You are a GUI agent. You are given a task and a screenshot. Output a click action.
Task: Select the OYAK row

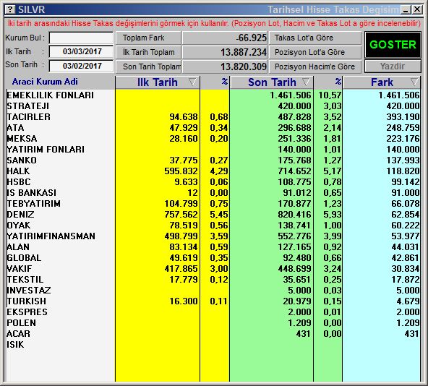(x=213, y=226)
